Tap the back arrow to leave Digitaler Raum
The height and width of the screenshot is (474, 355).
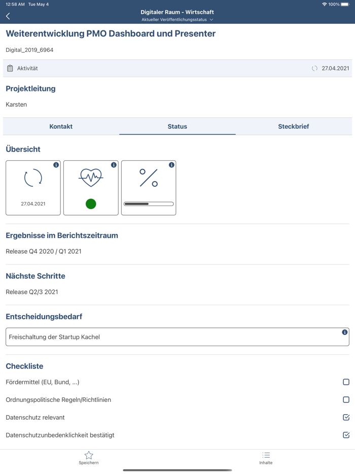coord(8,16)
